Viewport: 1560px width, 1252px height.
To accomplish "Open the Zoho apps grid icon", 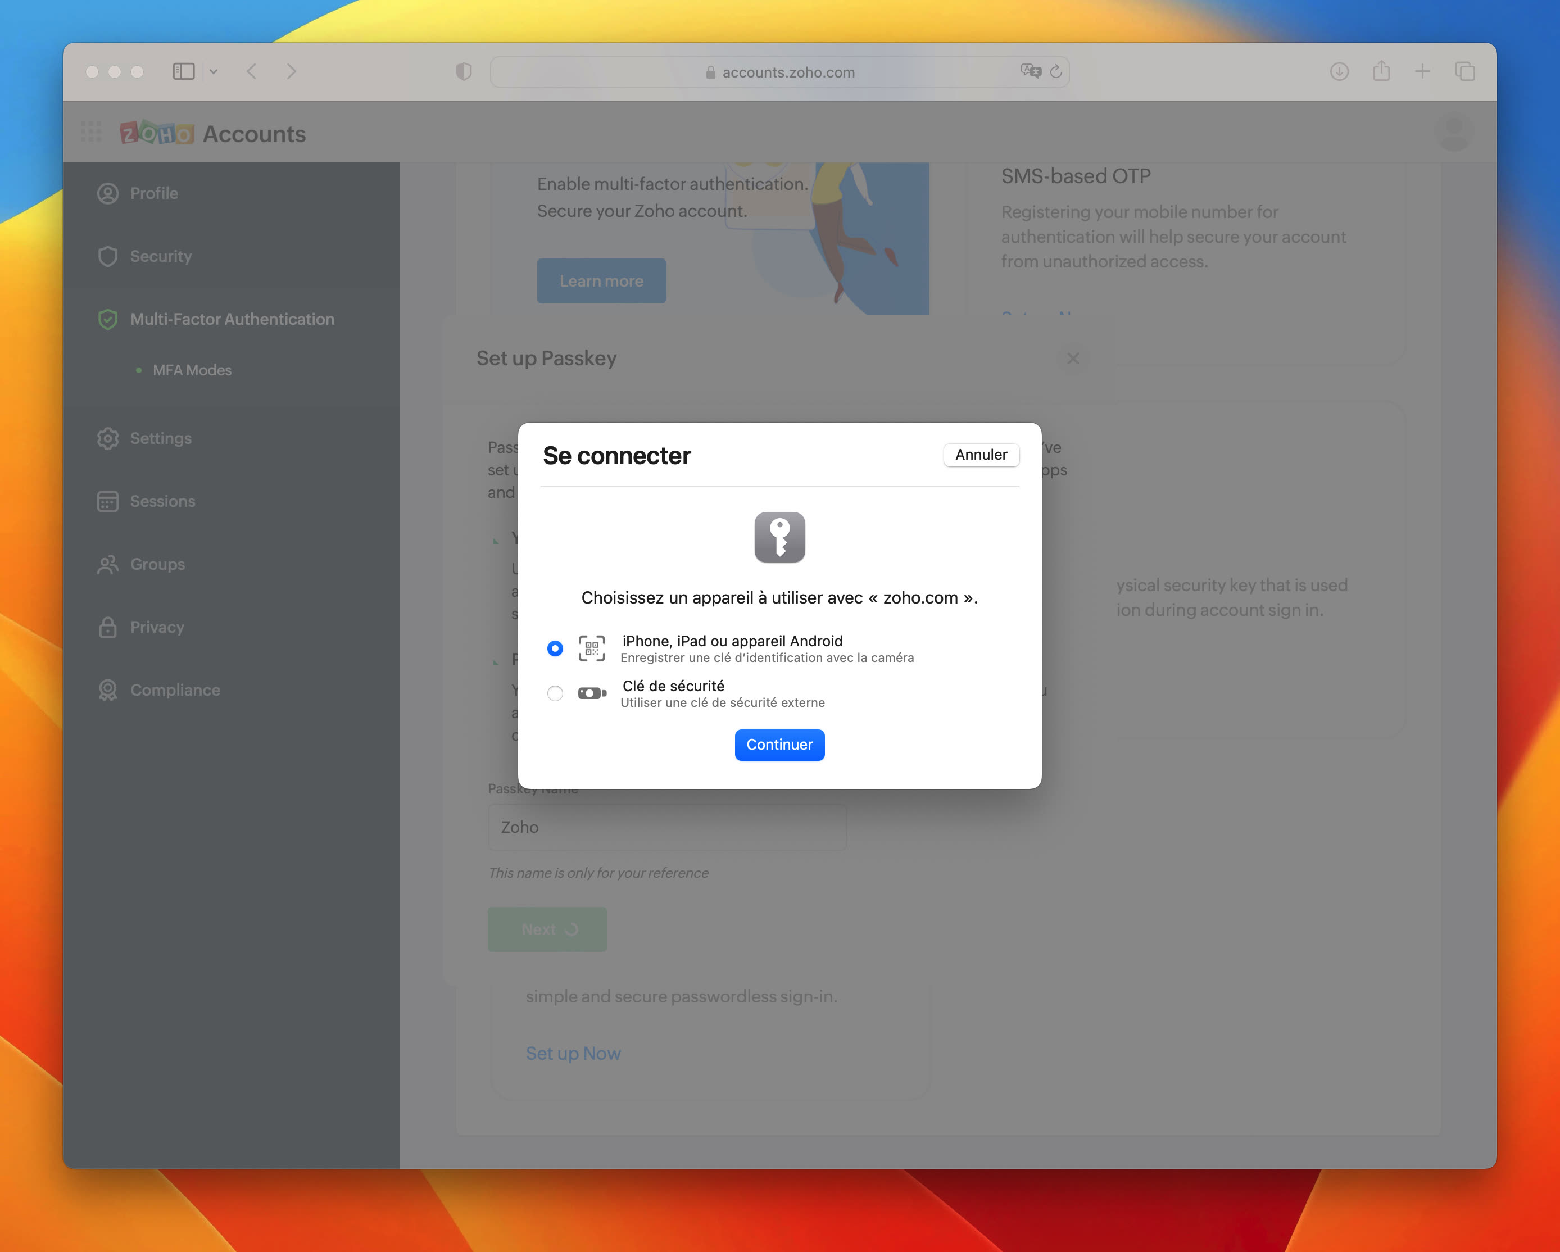I will [x=91, y=131].
